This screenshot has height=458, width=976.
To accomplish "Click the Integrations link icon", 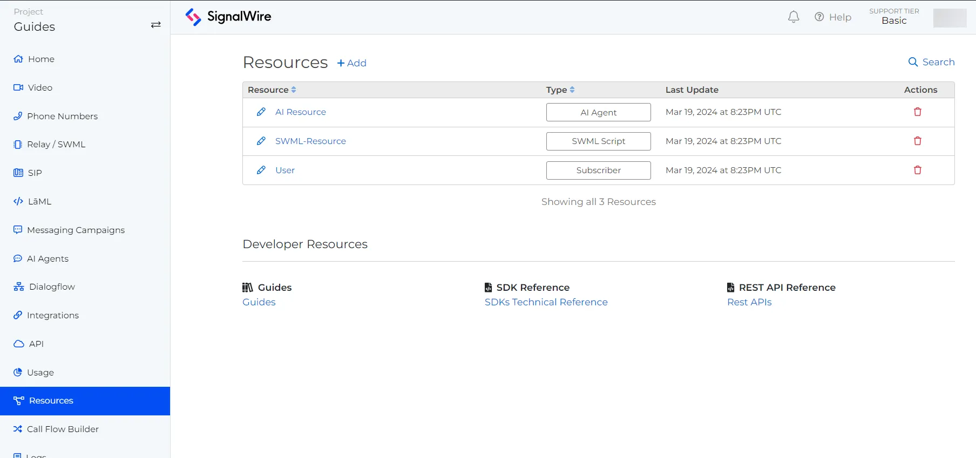I will [18, 315].
